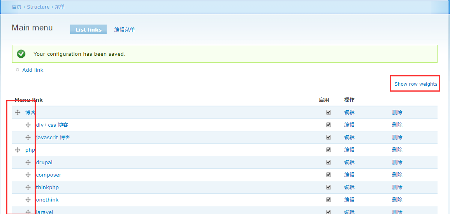Disable the 博客 menu link checkbox
This screenshot has width=450, height=214.
click(x=329, y=112)
